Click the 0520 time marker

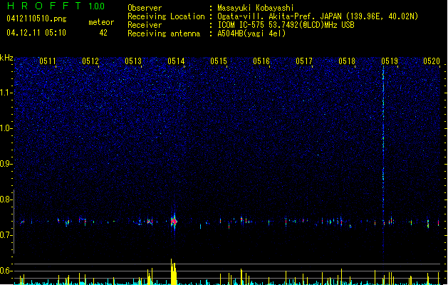tap(432, 61)
